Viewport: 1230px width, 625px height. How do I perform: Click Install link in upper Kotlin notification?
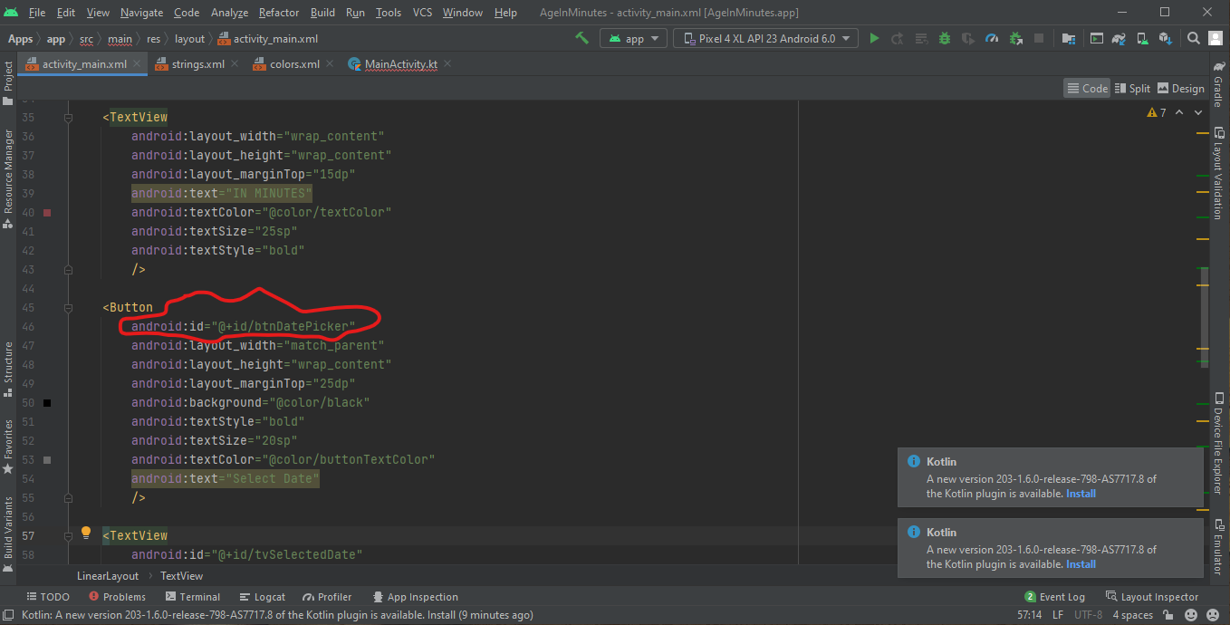click(x=1081, y=494)
